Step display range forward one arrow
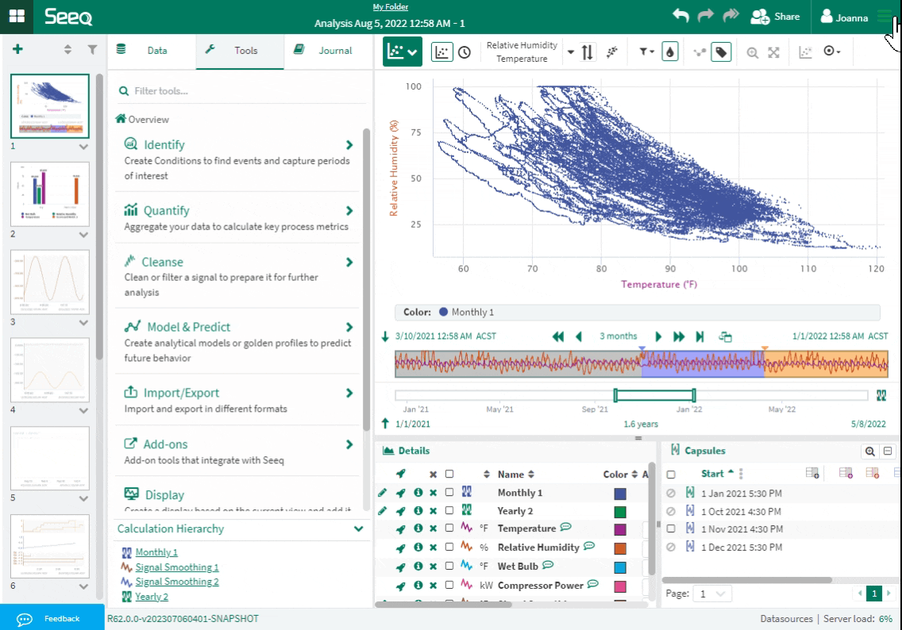902x630 pixels. point(658,337)
